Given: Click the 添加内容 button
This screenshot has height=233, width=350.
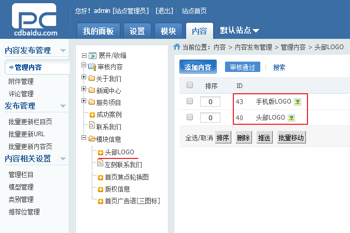Looking at the screenshot, I should (x=198, y=67).
